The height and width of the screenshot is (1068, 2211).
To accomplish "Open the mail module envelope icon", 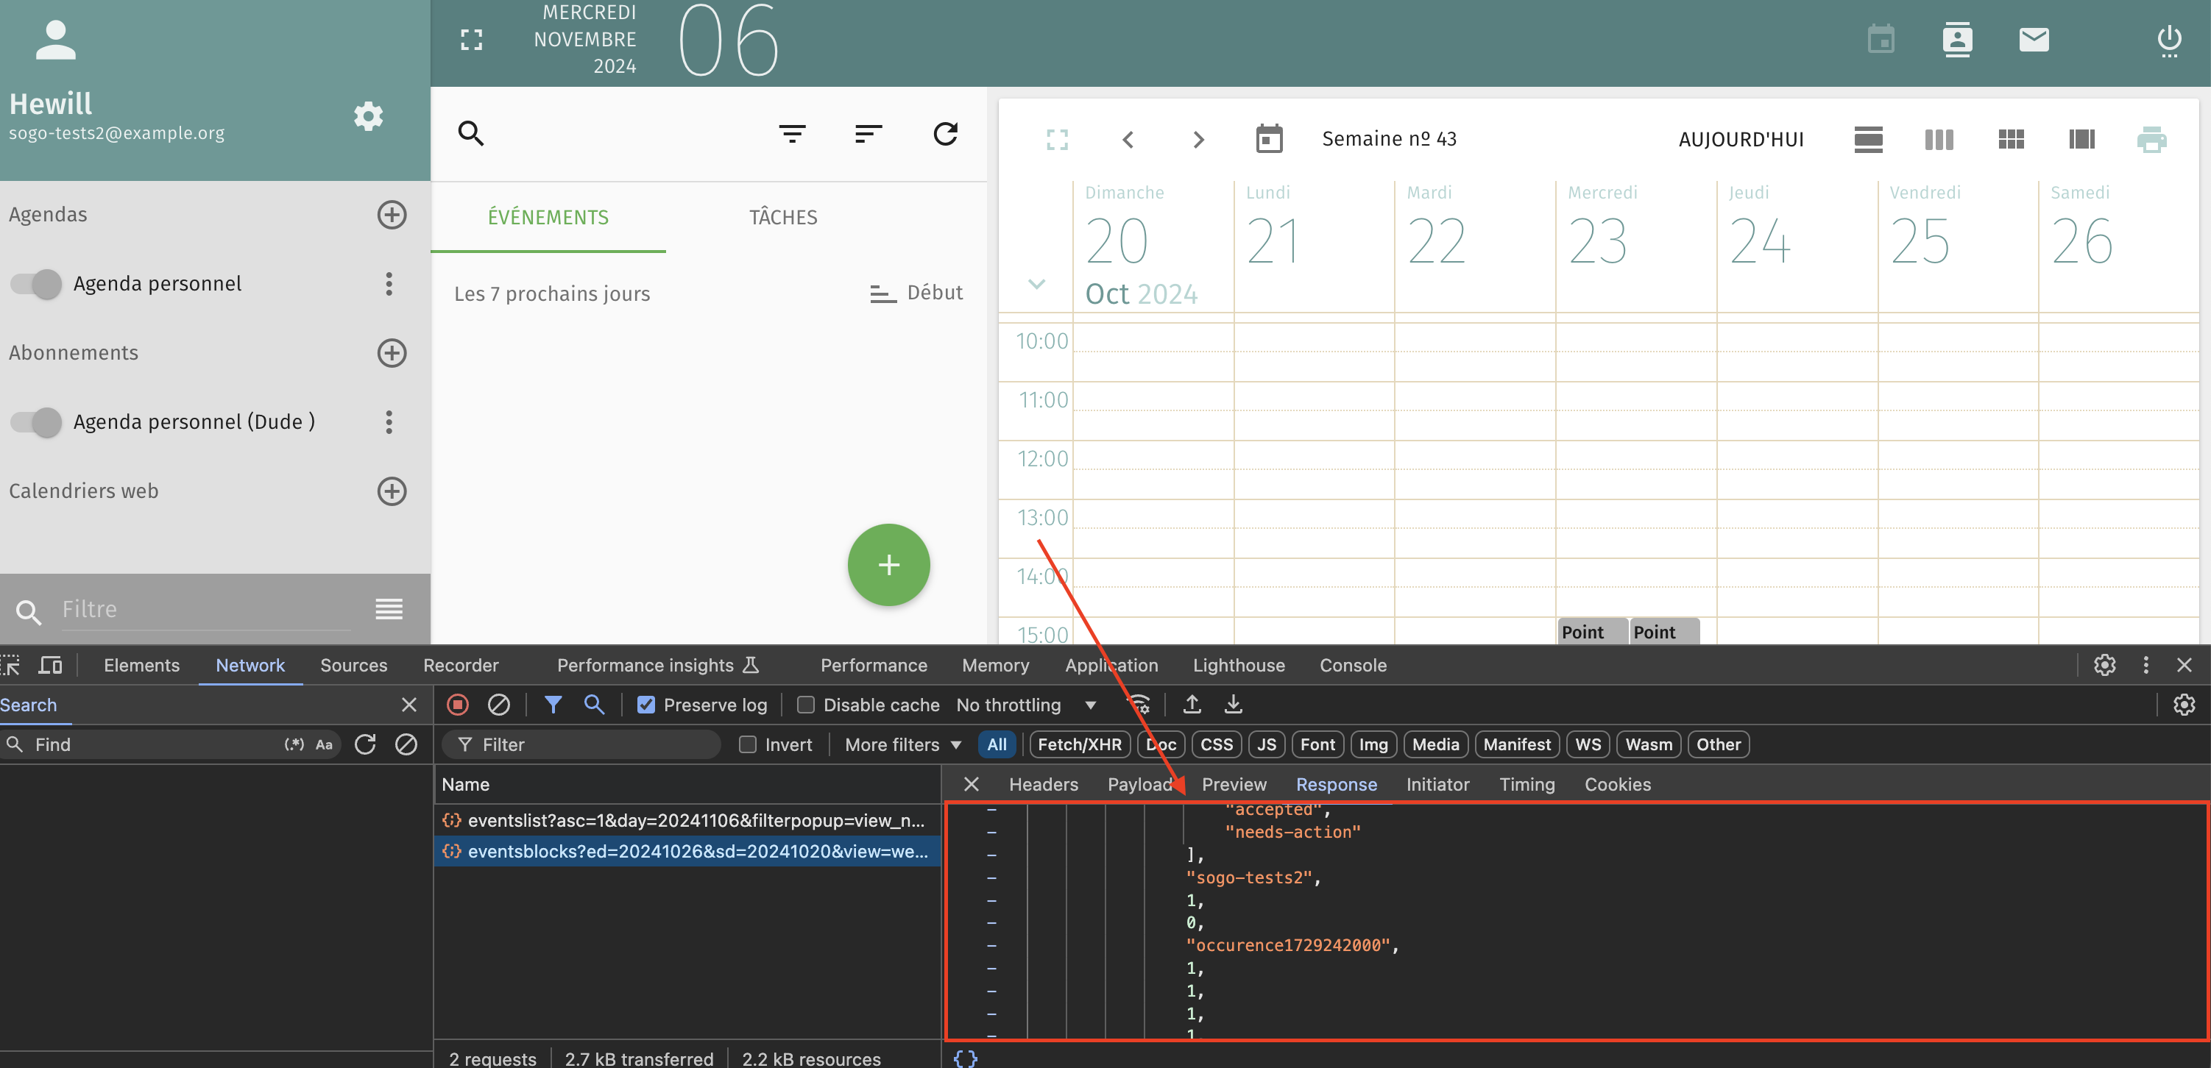I will point(2034,40).
